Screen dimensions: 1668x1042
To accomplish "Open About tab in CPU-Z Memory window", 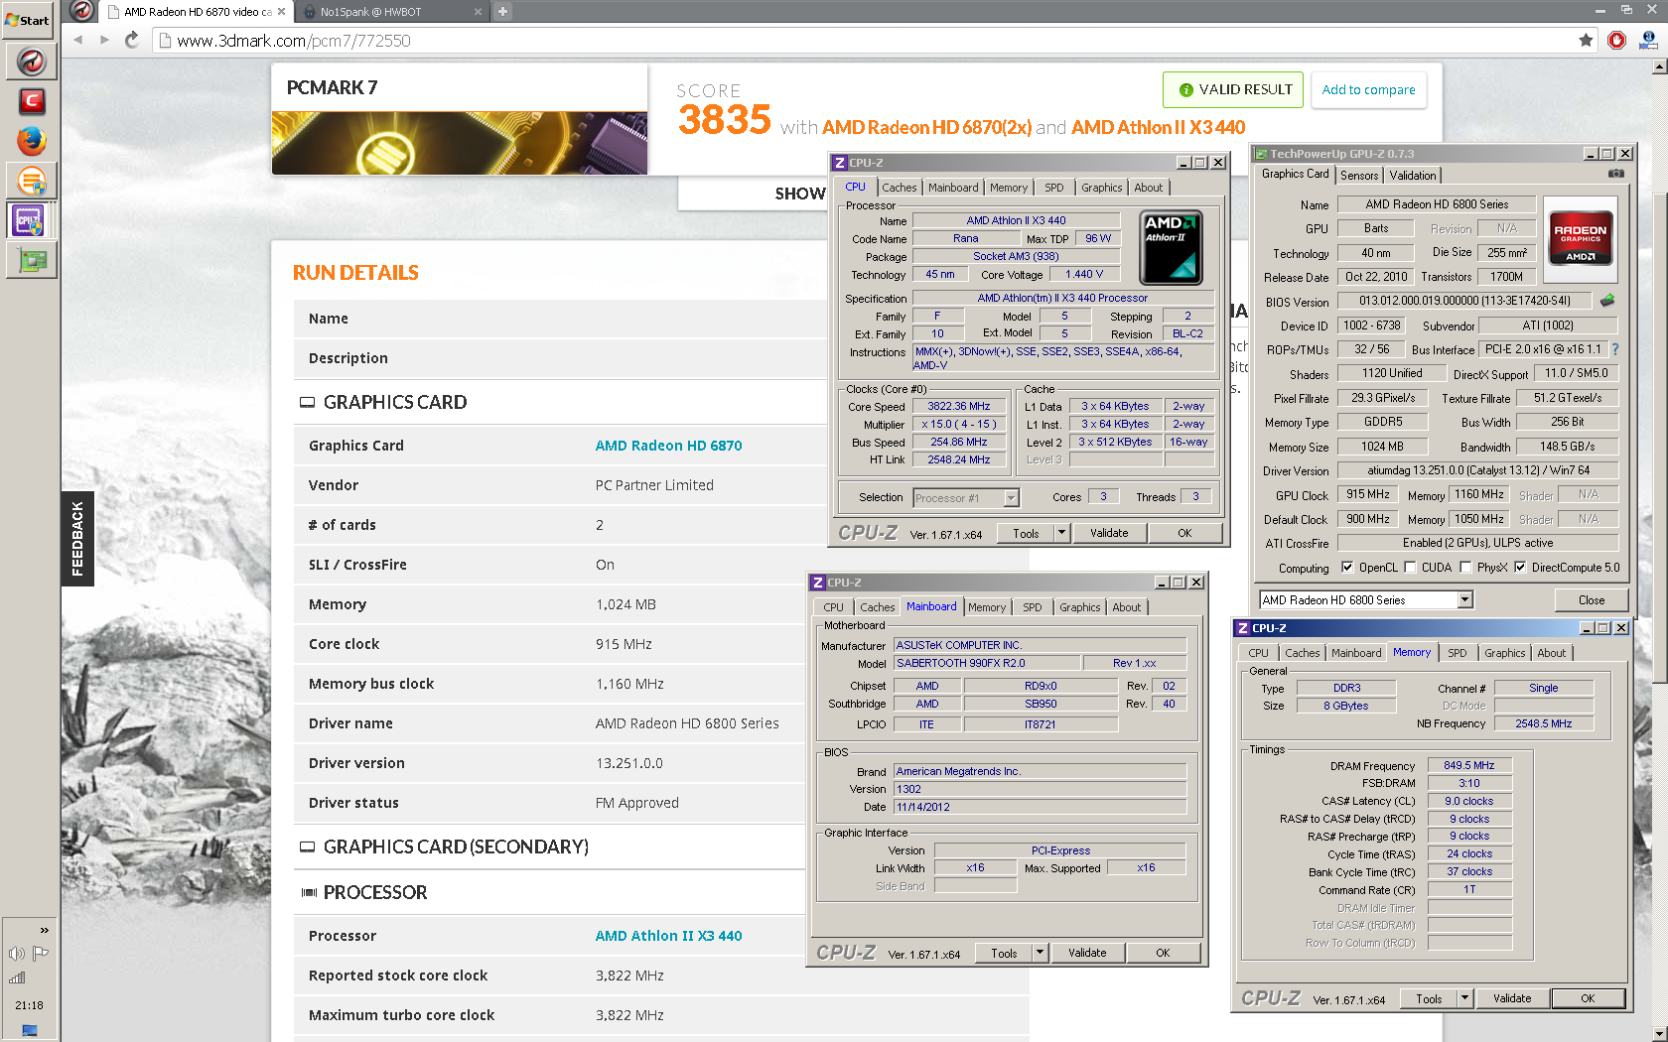I will pos(1552,653).
